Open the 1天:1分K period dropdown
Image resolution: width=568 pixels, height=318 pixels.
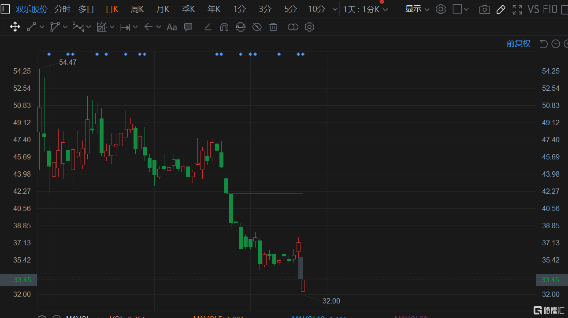click(366, 9)
